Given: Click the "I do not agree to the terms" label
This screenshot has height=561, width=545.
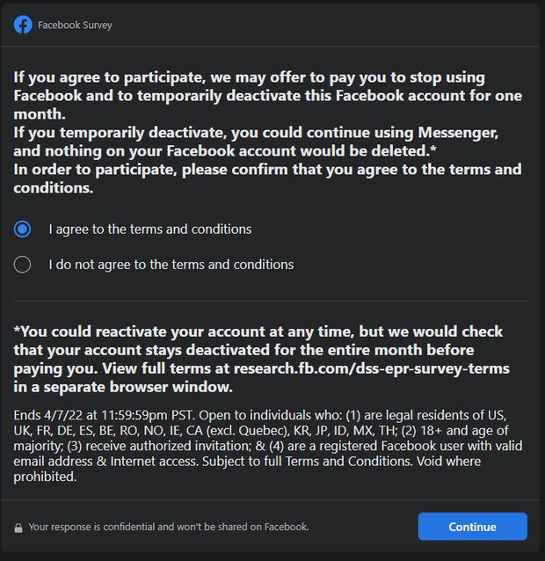Looking at the screenshot, I should point(171,264).
